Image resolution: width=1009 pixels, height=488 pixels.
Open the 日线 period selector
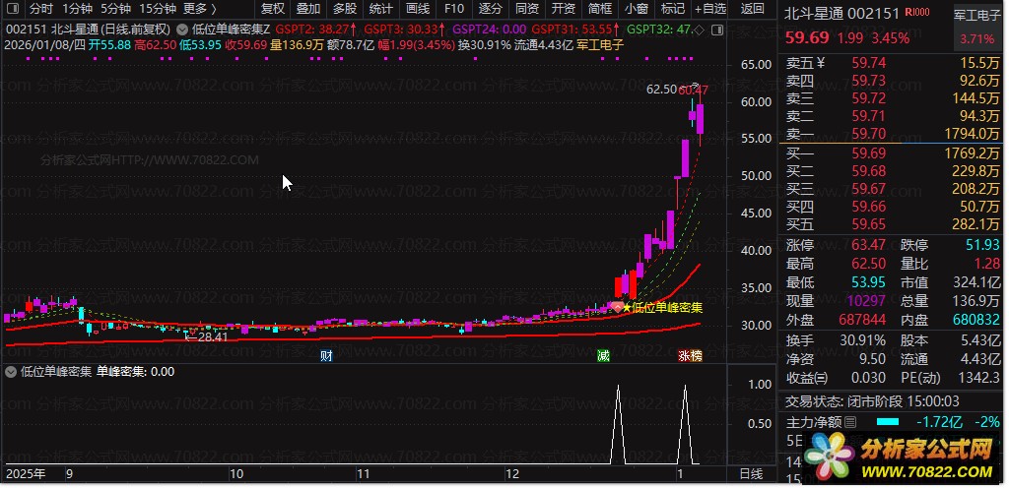pyautogui.click(x=751, y=474)
